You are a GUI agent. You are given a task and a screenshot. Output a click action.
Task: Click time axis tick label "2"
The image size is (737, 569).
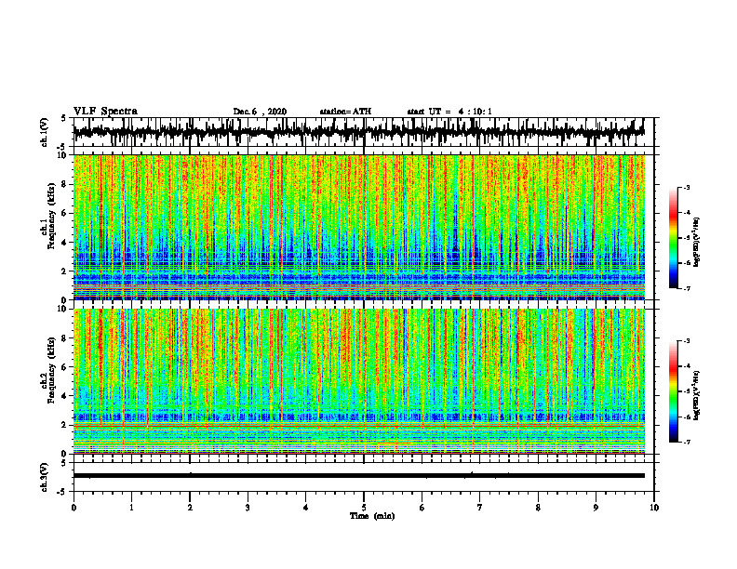pyautogui.click(x=190, y=508)
